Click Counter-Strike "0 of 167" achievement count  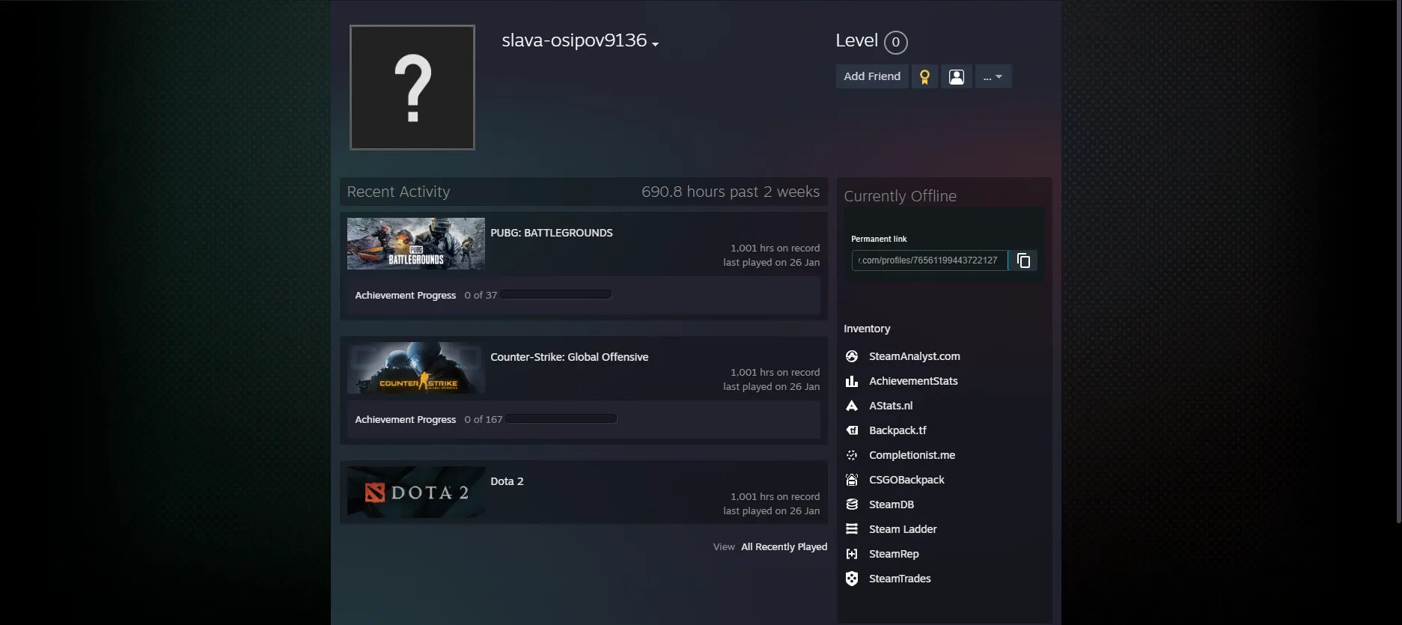point(483,420)
